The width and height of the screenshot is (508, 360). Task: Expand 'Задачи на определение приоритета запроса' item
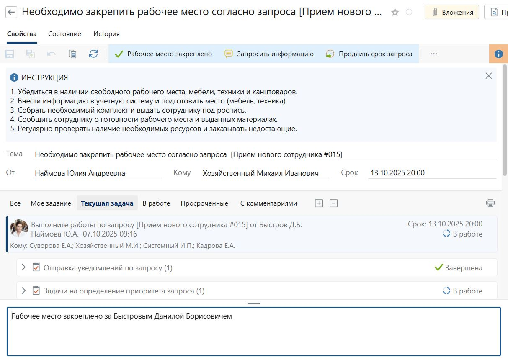24,291
